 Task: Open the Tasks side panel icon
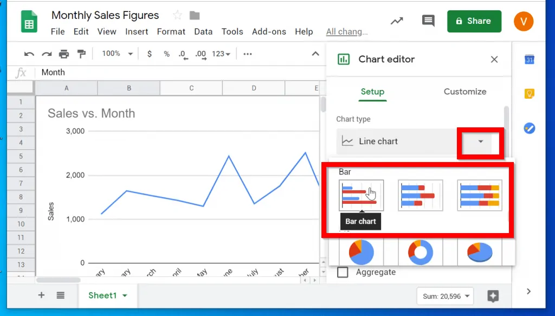click(x=530, y=128)
